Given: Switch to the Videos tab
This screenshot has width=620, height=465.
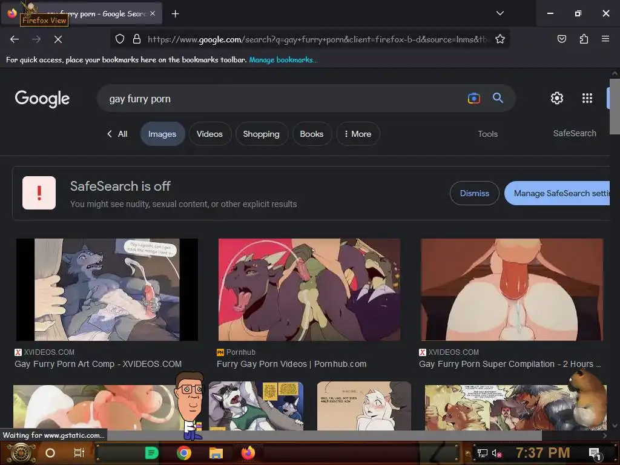Looking at the screenshot, I should (x=209, y=134).
